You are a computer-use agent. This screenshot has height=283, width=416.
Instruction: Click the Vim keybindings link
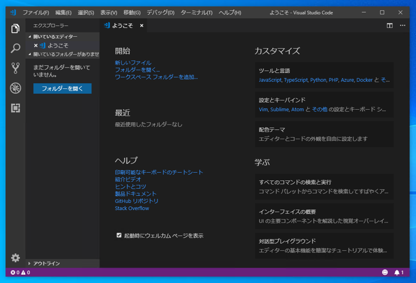263,110
